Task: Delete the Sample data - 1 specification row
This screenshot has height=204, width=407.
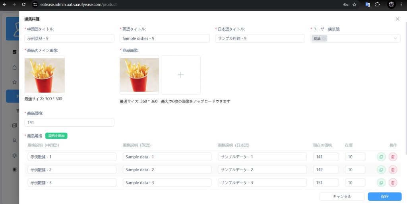Action: [x=393, y=157]
